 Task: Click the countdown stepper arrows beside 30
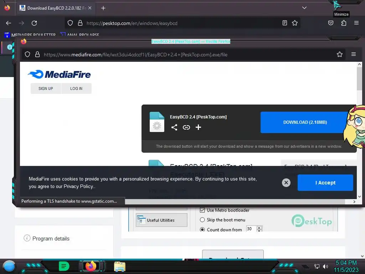click(259, 229)
